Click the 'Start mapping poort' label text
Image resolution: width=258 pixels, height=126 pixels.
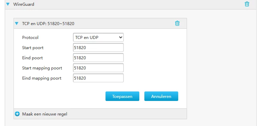click(42, 68)
